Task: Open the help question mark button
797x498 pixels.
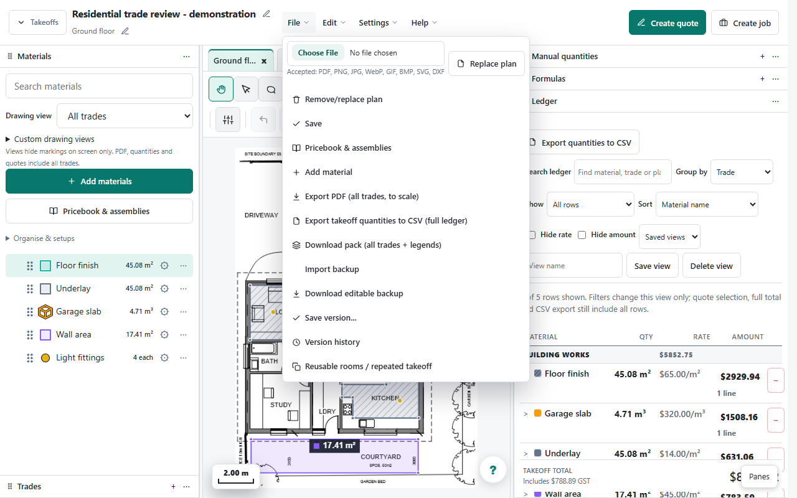Action: [x=493, y=470]
